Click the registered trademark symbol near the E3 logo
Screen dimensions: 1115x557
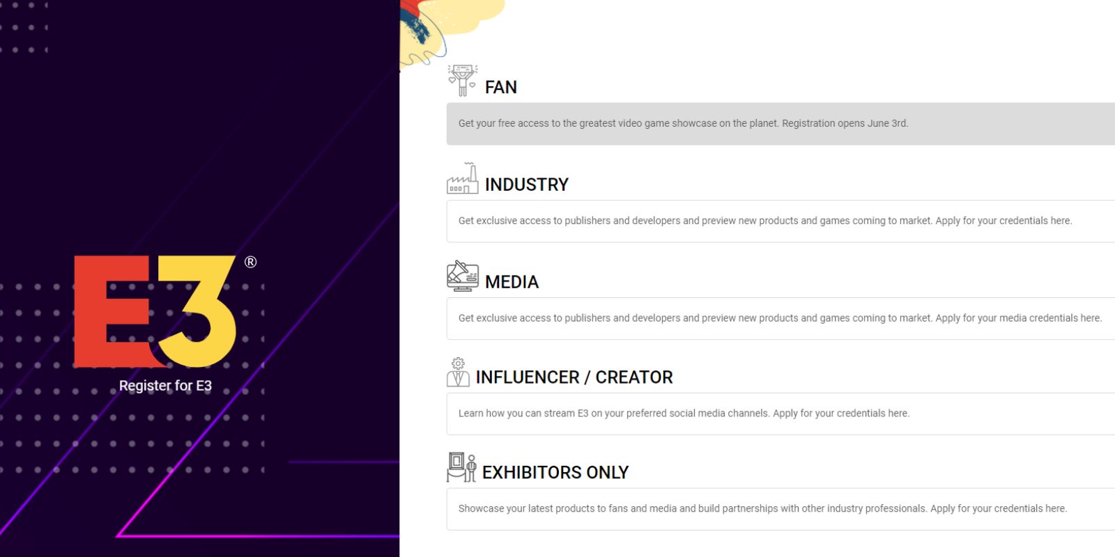(x=251, y=263)
